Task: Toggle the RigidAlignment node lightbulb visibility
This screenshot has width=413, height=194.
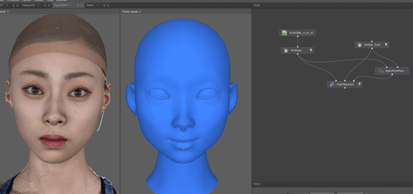Action: tap(359, 84)
